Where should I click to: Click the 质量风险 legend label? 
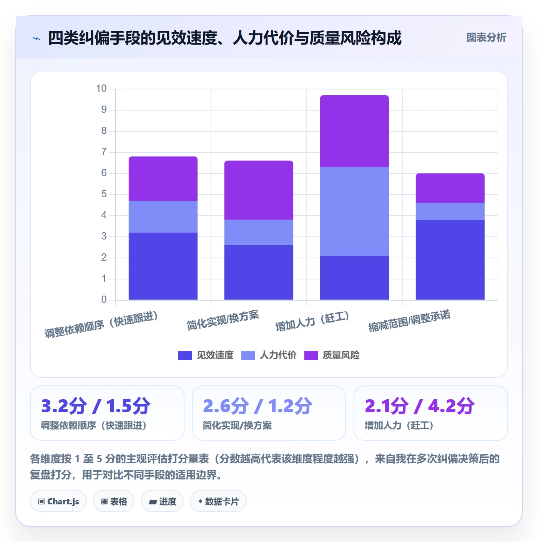341,355
